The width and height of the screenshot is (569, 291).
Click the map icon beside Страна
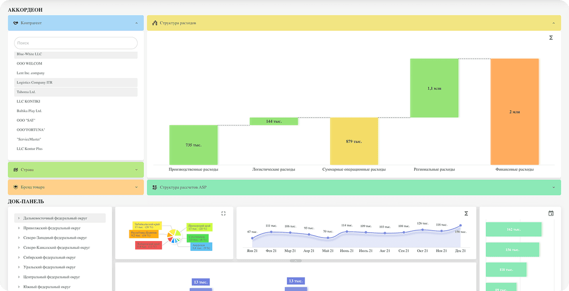tap(16, 169)
